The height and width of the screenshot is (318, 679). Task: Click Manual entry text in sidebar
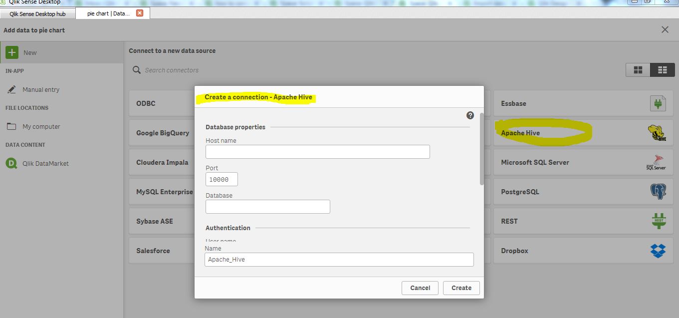point(41,90)
